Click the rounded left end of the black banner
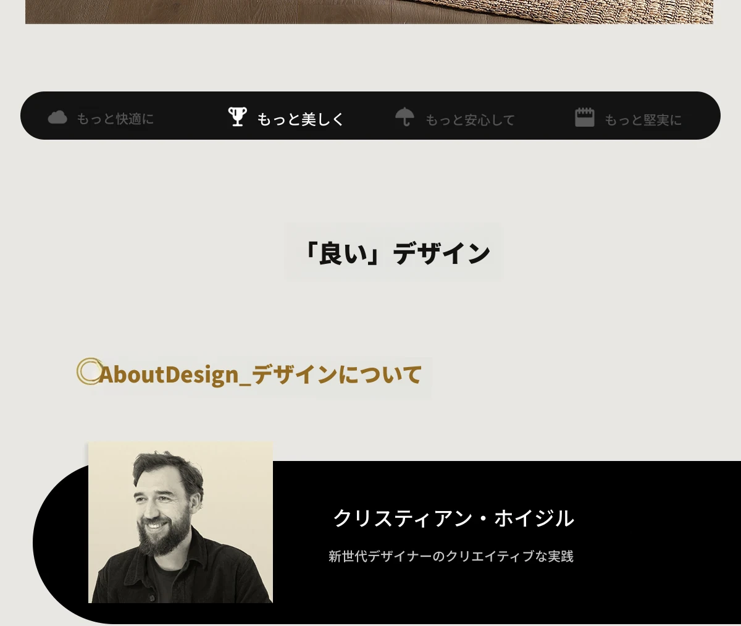The height and width of the screenshot is (626, 741). tap(59, 544)
